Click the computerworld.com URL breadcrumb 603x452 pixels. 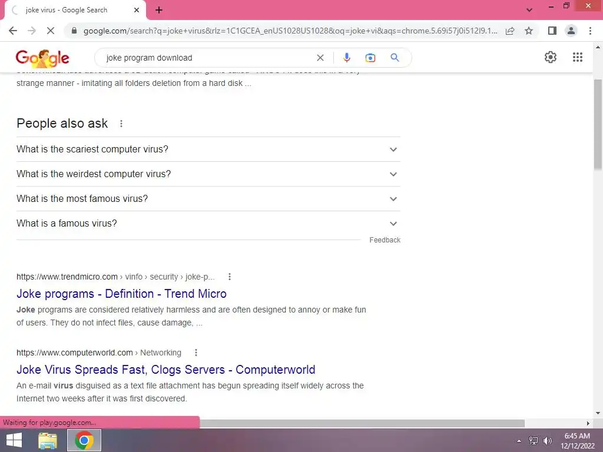(99, 353)
